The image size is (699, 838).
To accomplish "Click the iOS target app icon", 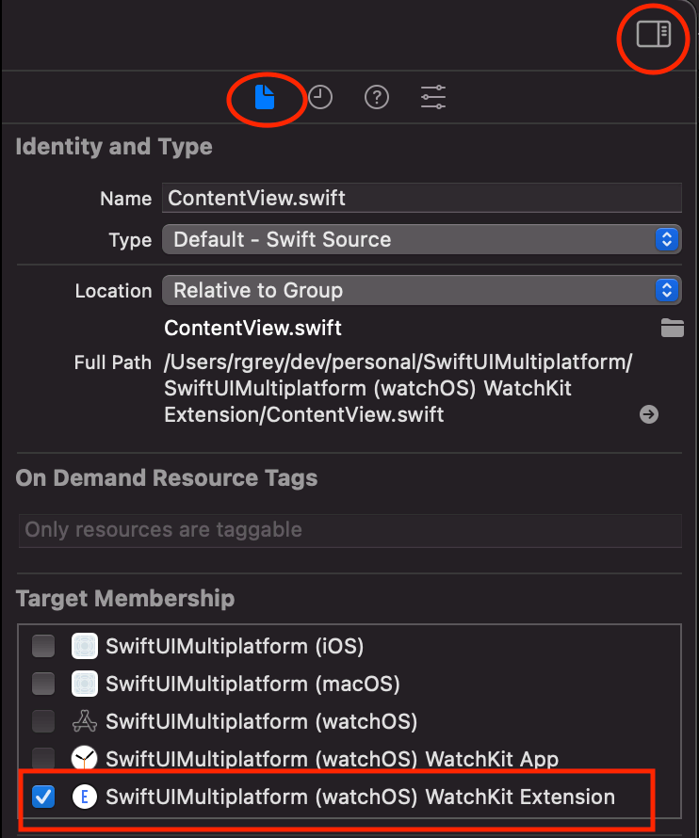I will [85, 646].
